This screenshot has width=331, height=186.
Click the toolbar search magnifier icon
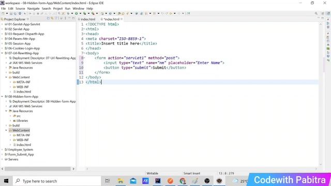pos(316,13)
